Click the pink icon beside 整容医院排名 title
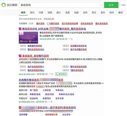 tap(20, 29)
